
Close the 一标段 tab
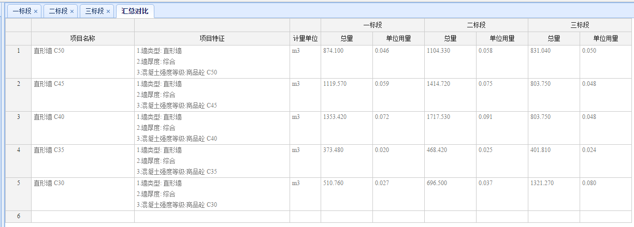tap(36, 11)
